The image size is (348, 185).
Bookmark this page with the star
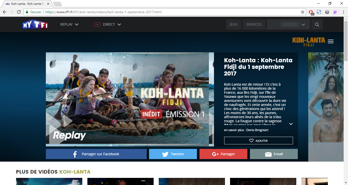303,12
